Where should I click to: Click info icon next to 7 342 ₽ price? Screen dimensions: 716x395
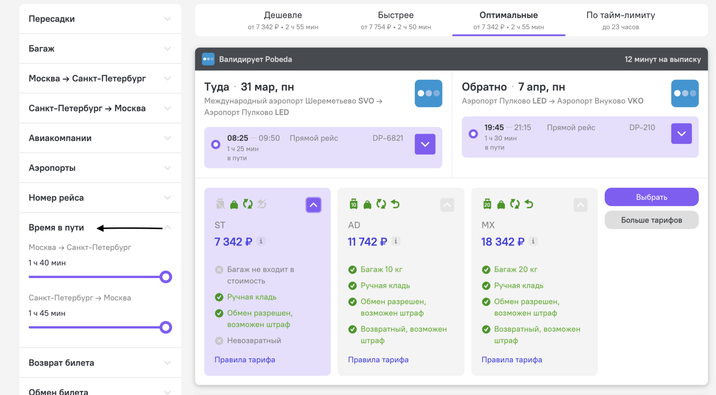[x=261, y=241]
